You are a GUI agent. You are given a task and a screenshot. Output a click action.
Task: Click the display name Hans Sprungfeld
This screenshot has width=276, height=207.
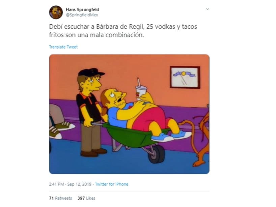point(82,9)
